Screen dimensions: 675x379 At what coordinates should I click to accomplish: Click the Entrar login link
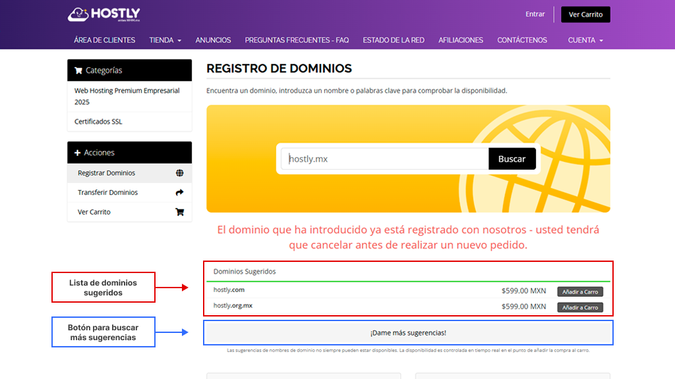535,14
